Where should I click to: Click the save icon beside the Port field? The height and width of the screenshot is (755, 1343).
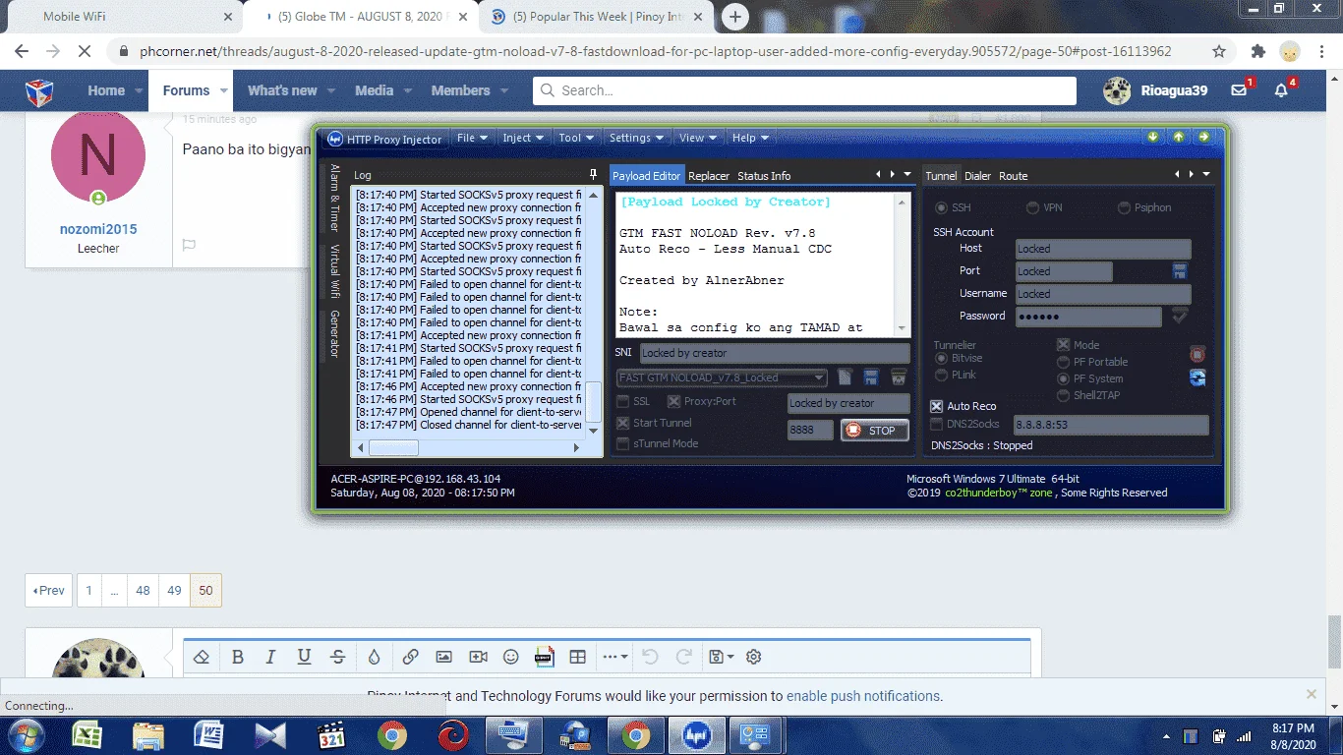tap(1180, 271)
